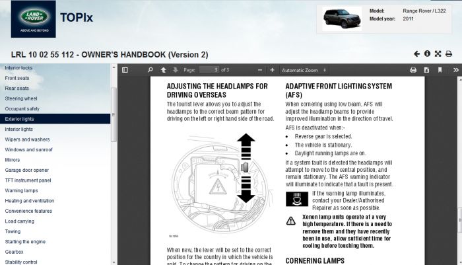This screenshot has height=265, width=462.
Task: Click Adaptive Front Lighting System heading
Action: click(339, 91)
